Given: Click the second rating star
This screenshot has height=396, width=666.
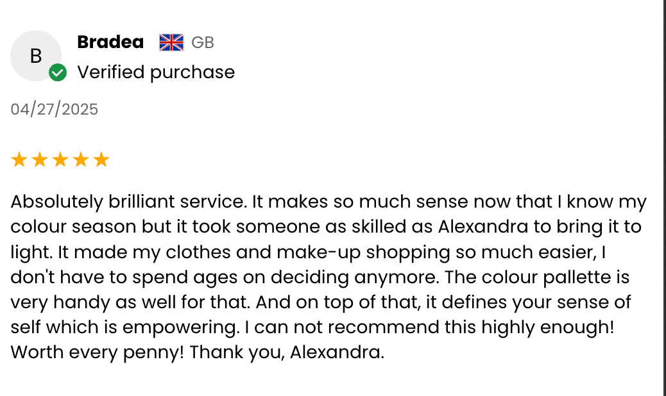Looking at the screenshot, I should click(x=40, y=160).
